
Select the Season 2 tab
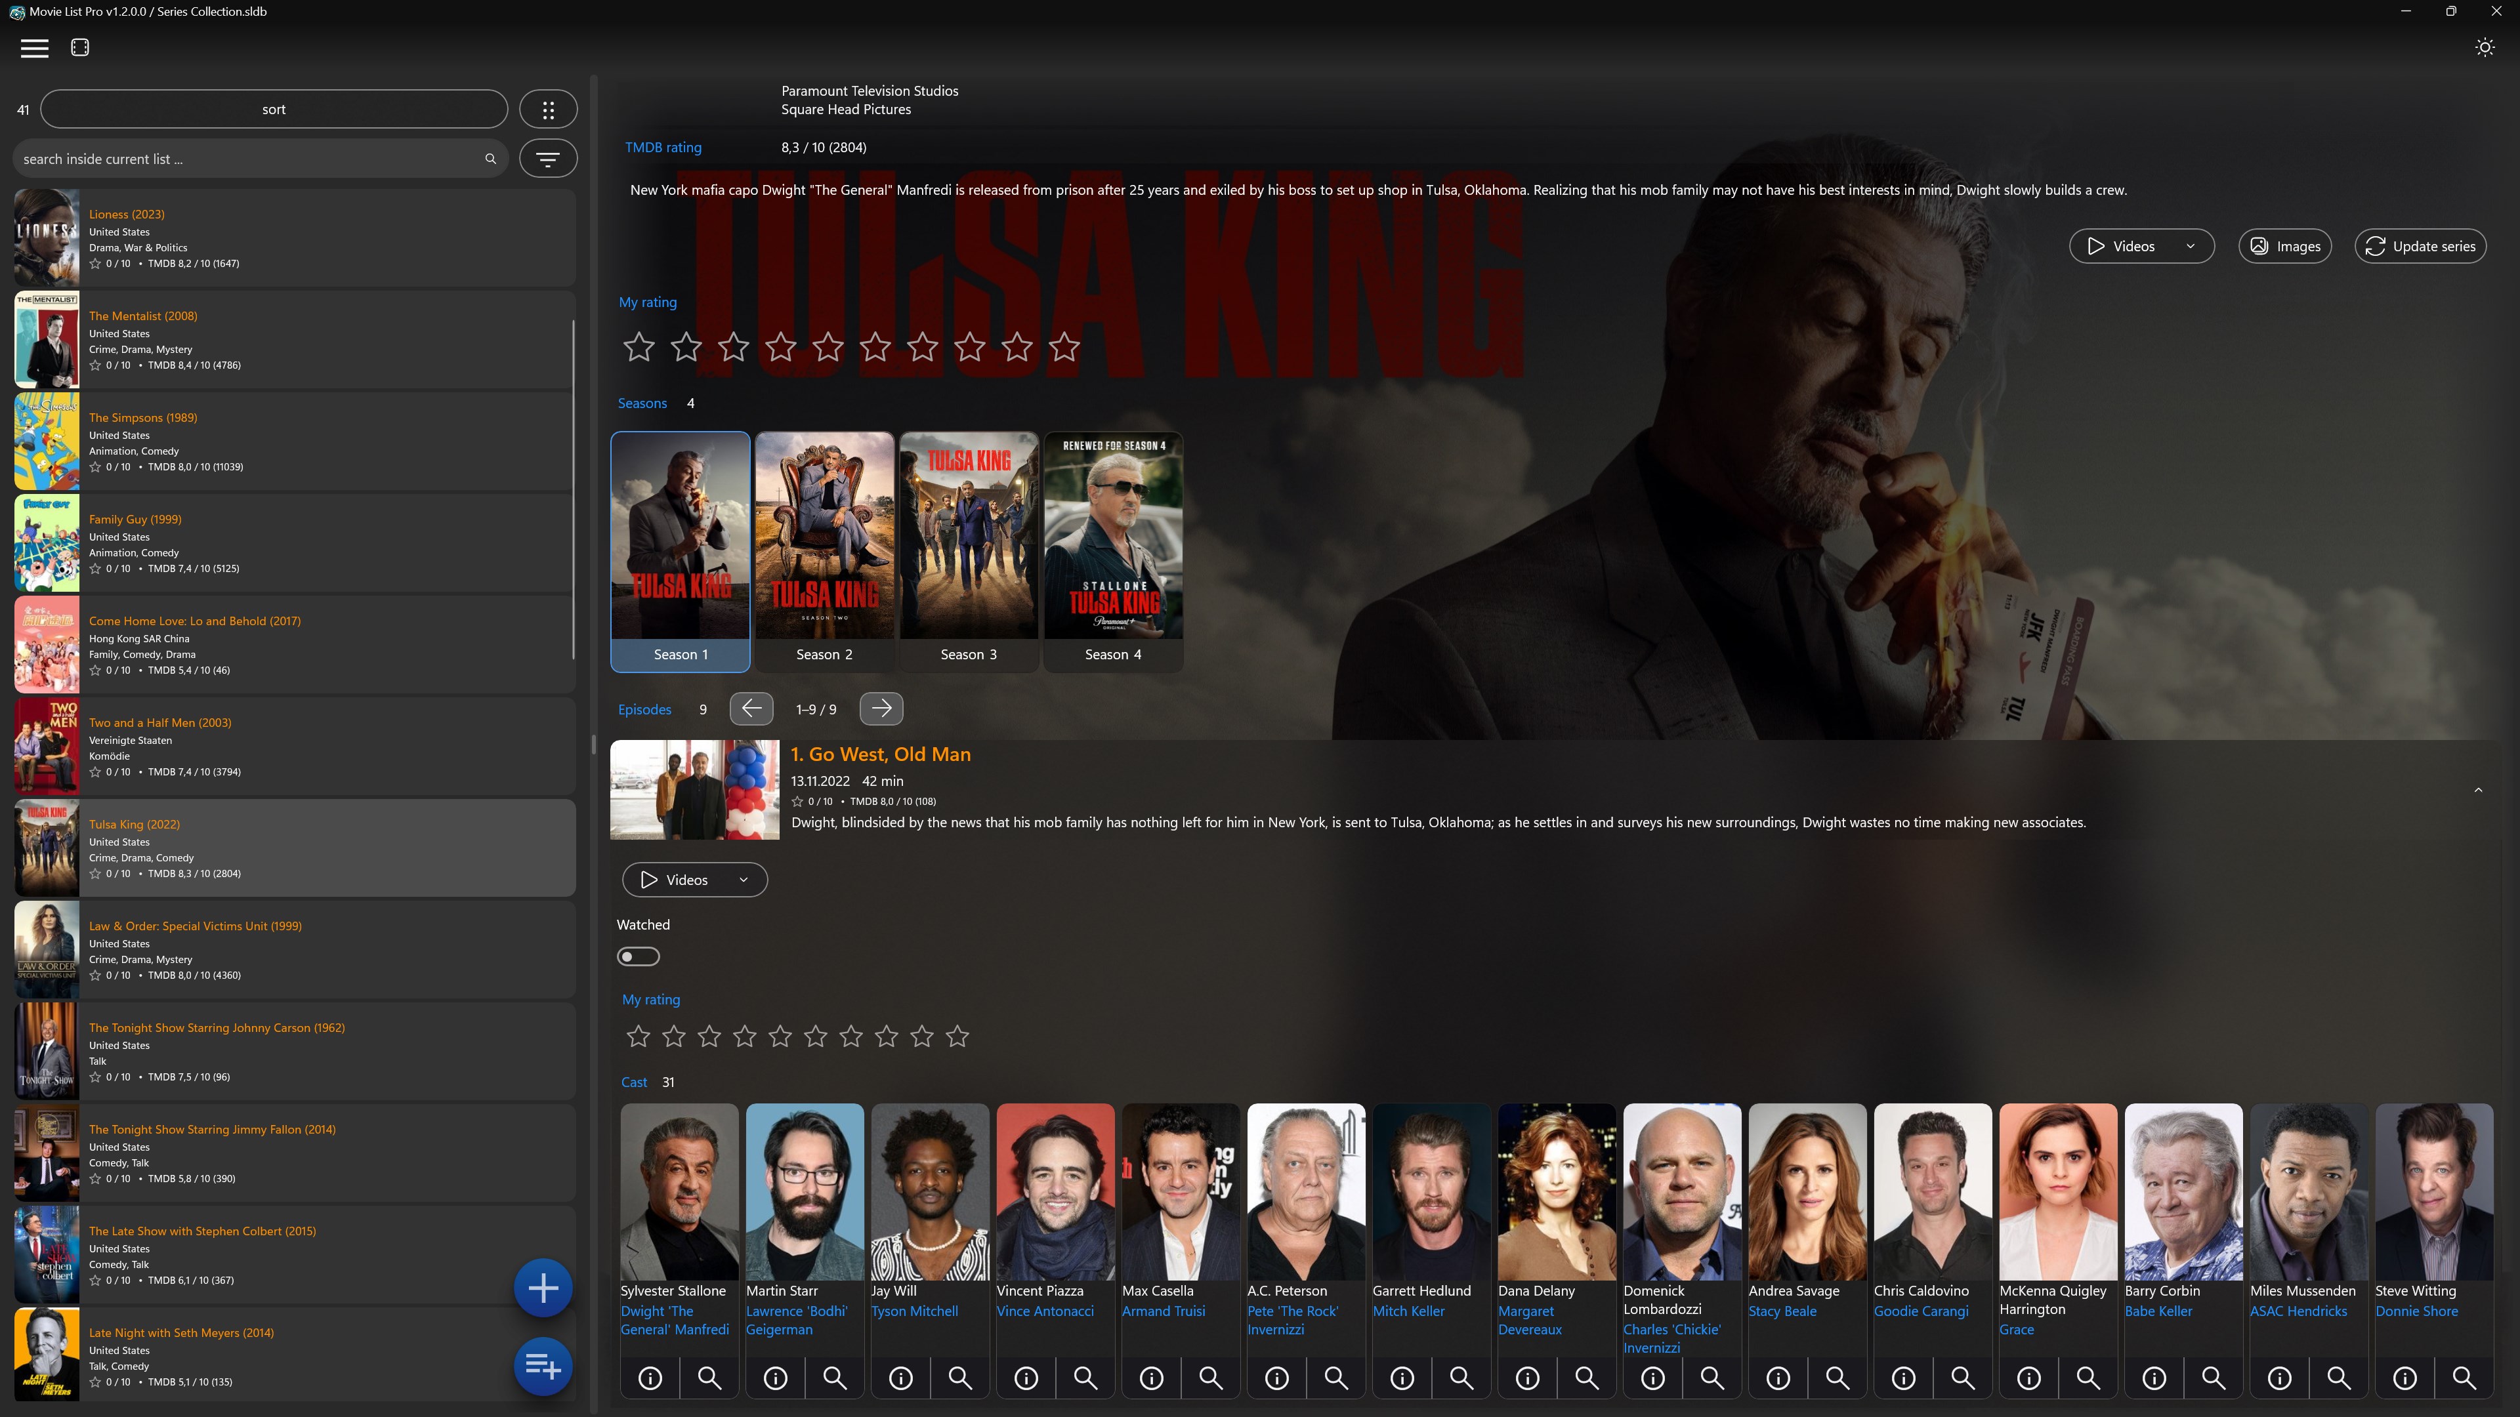point(825,552)
